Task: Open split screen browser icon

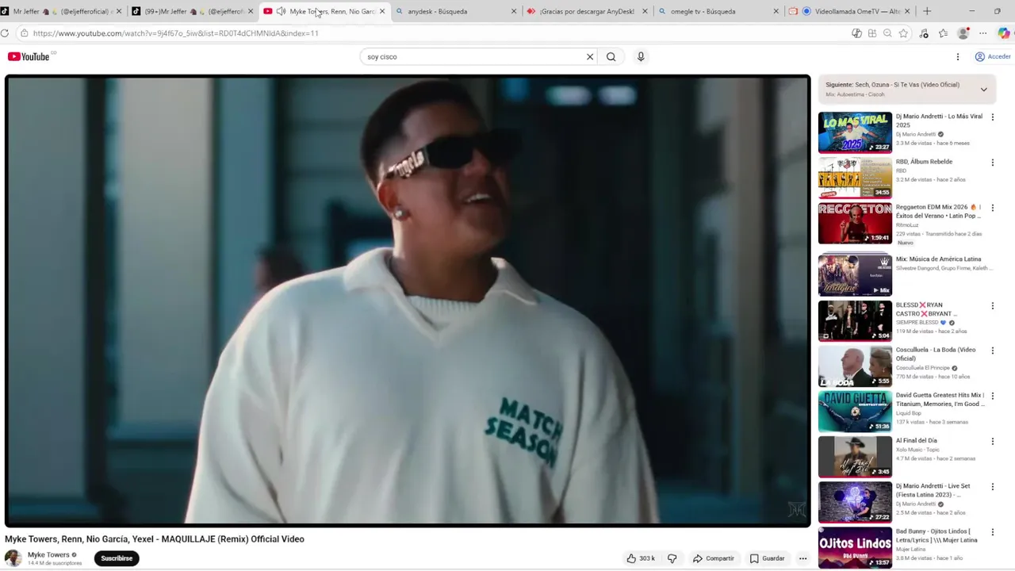Action: (x=871, y=33)
